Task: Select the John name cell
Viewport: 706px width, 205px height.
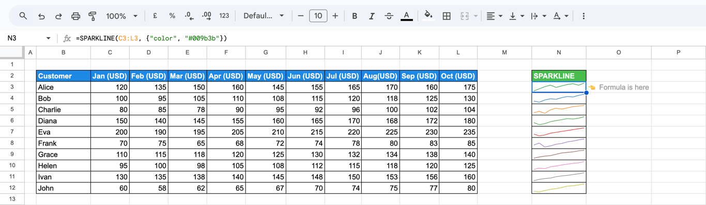Action: tap(64, 188)
